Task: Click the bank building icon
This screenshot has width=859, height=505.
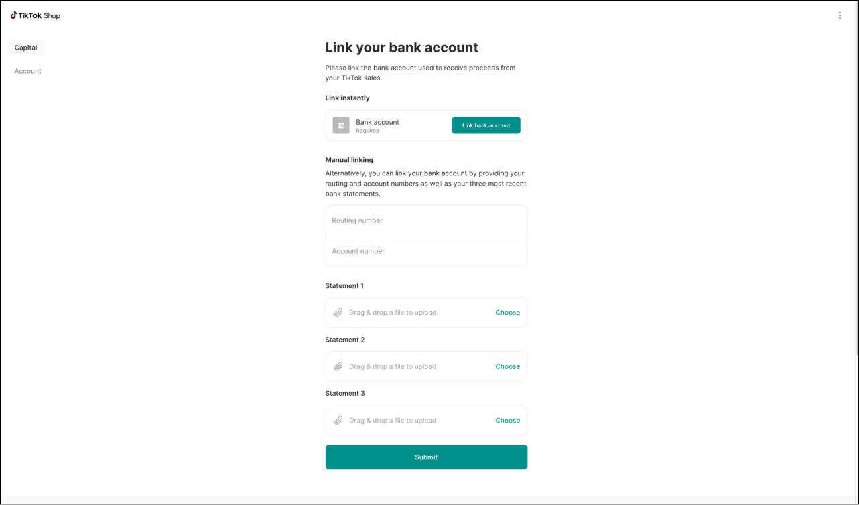Action: (x=341, y=125)
